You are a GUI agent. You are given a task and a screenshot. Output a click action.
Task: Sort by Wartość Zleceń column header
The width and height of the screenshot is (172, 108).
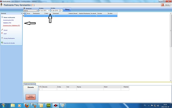(73, 13)
